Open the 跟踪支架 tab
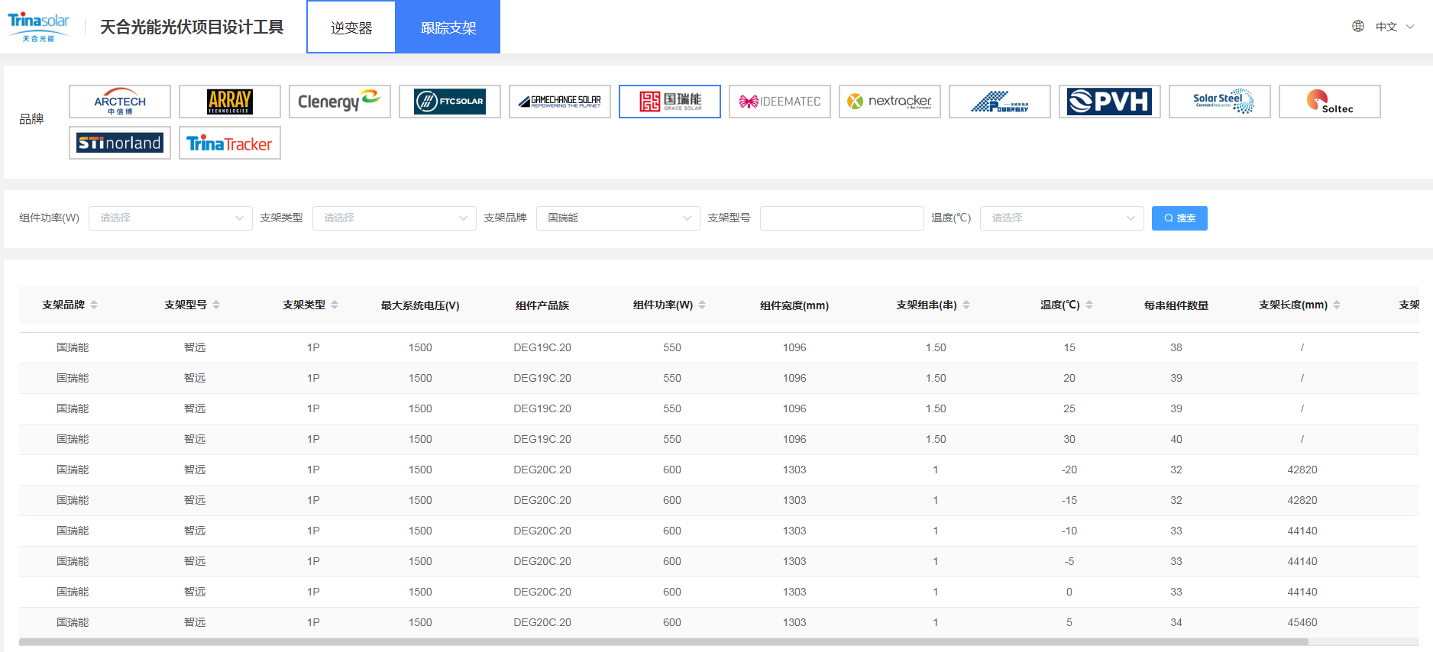1433x652 pixels. [x=448, y=27]
